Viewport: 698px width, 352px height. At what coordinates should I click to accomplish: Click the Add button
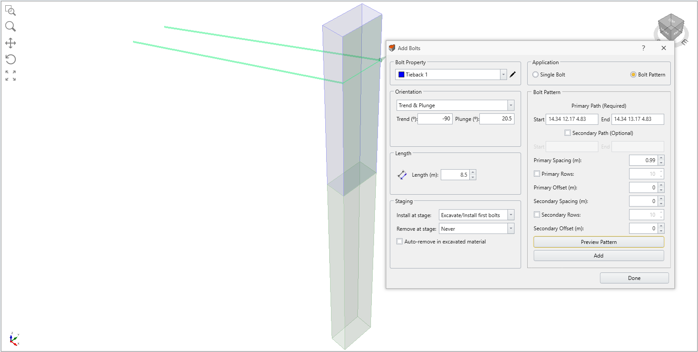[599, 256]
